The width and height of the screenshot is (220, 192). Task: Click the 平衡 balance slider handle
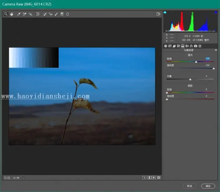190,79
